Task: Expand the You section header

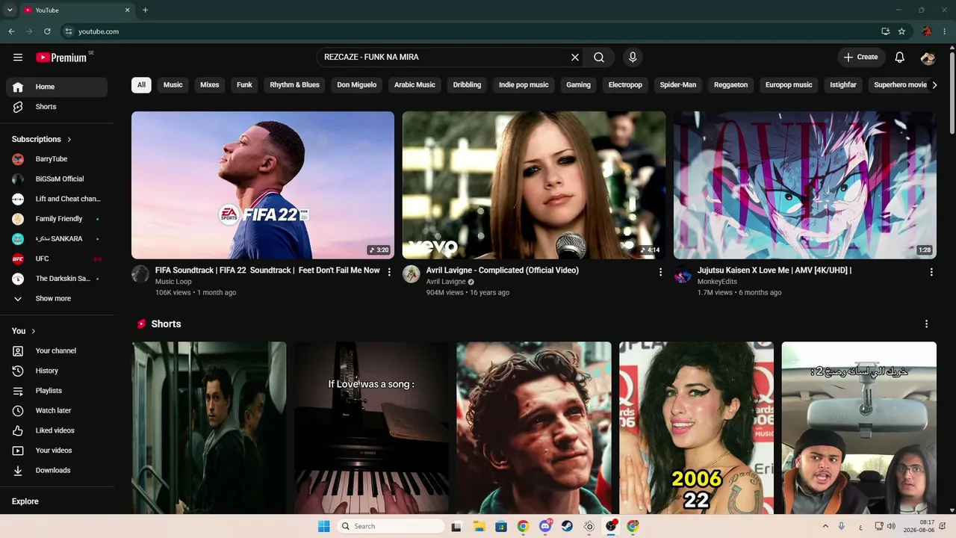Action: click(24, 331)
